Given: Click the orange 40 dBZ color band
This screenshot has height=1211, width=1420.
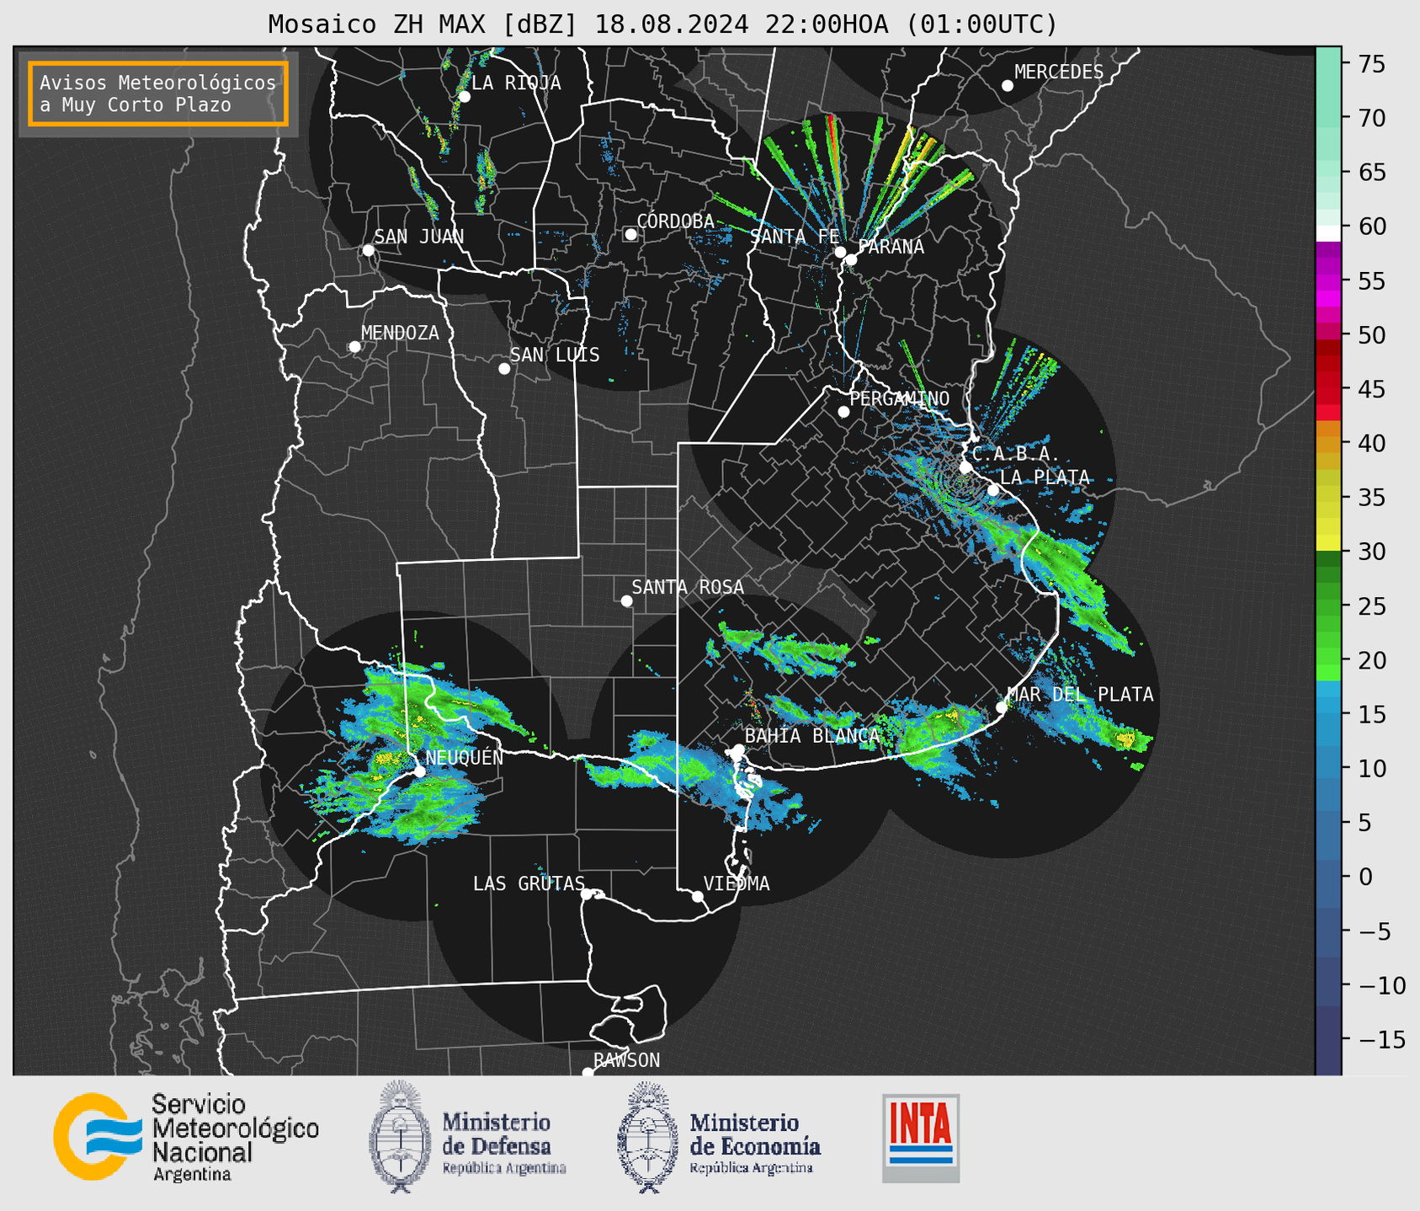Looking at the screenshot, I should (x=1328, y=444).
